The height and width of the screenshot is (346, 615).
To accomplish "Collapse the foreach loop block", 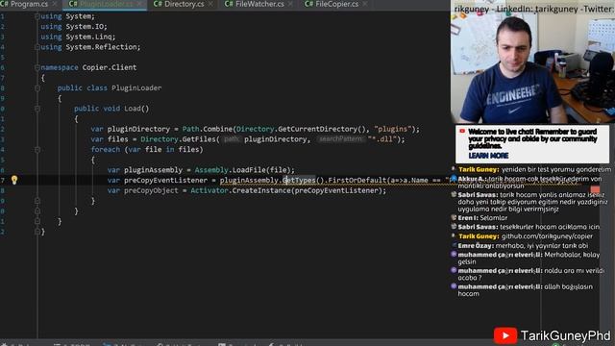I will [37, 150].
